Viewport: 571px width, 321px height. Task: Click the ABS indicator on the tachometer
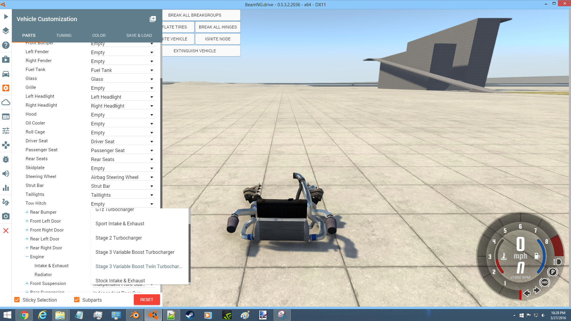545,282
